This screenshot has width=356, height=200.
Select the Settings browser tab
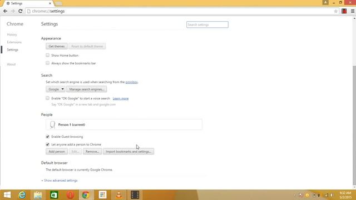click(x=27, y=3)
